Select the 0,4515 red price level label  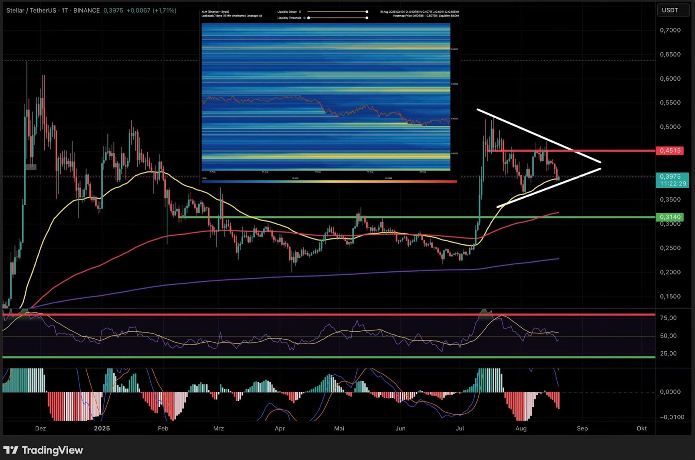670,150
